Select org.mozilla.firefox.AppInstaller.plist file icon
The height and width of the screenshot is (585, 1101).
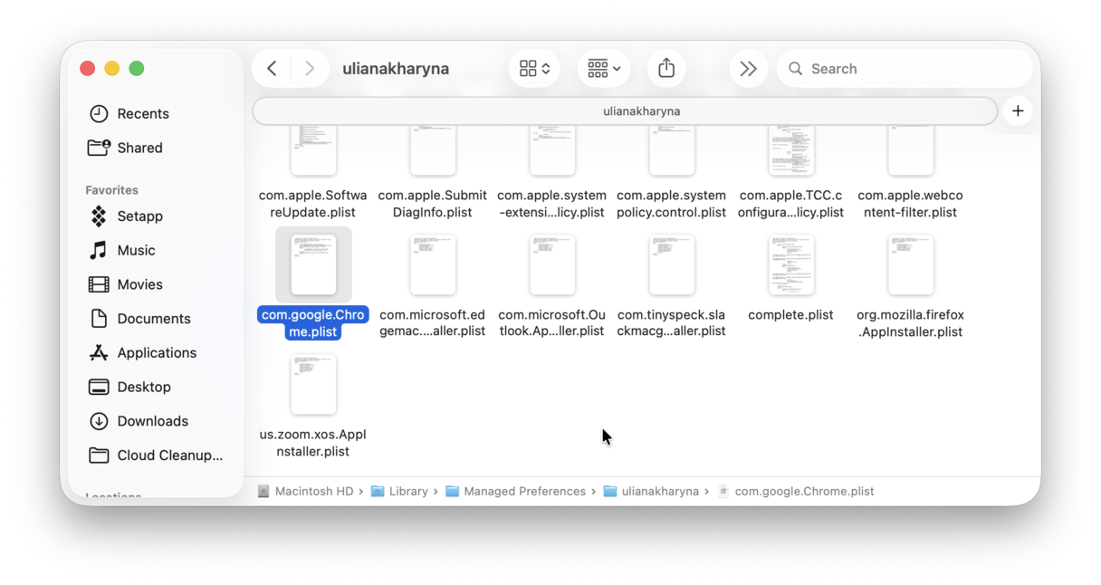(x=911, y=264)
